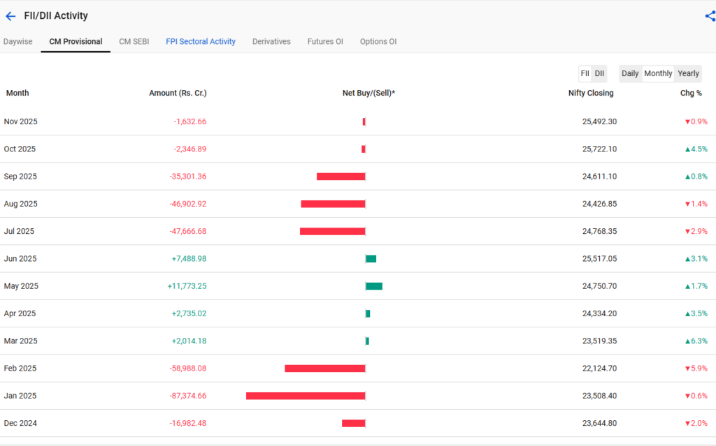Click Nifty closing value 25,517.05
716x446 pixels.
599,258
